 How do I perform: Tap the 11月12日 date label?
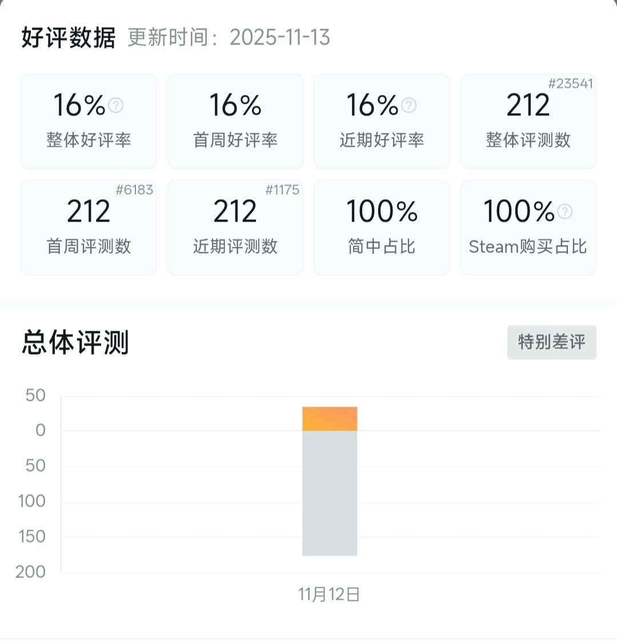[x=329, y=595]
